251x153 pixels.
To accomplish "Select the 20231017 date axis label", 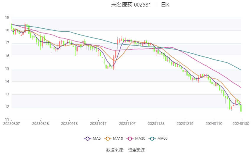I will coord(98,124).
